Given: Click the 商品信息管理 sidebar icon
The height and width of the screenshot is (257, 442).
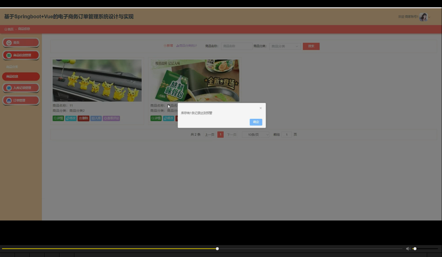Looking at the screenshot, I should click(9, 55).
